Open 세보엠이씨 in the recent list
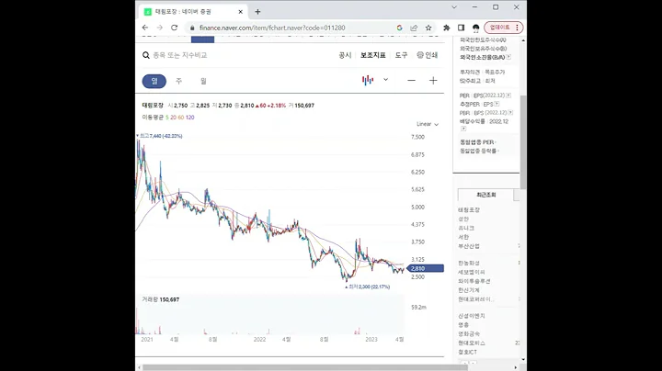 472,272
